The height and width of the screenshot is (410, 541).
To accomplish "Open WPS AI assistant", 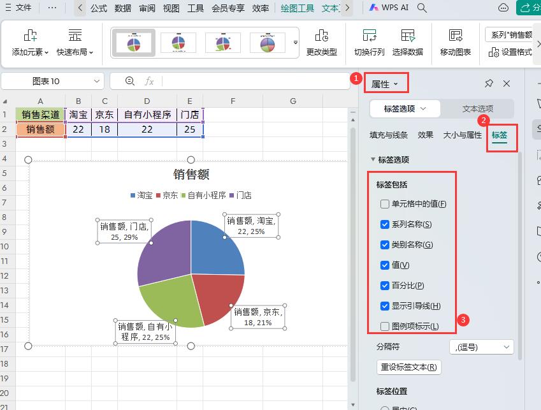I will coord(389,8).
